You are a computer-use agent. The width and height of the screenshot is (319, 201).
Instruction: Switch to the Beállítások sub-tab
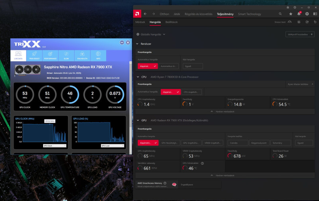click(171, 22)
